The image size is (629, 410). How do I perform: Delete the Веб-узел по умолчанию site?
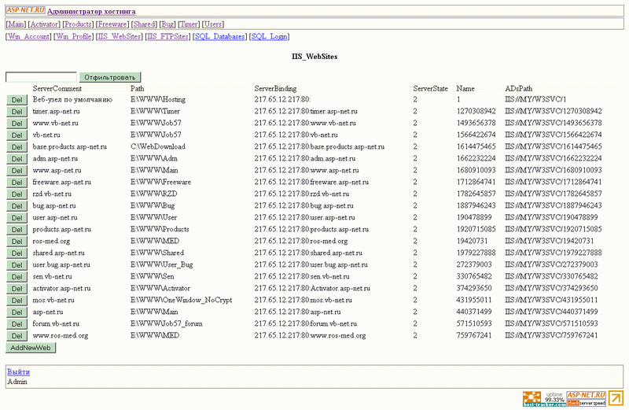coord(17,100)
